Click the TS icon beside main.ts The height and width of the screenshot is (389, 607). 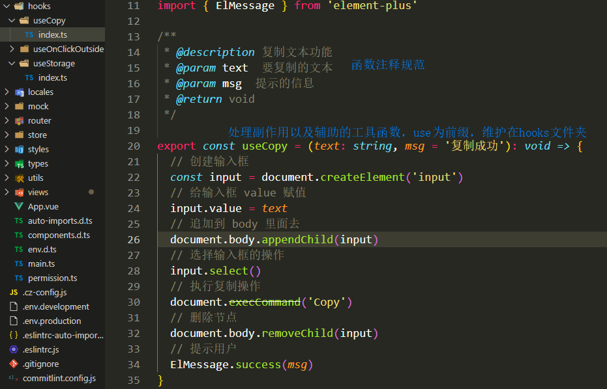point(18,263)
